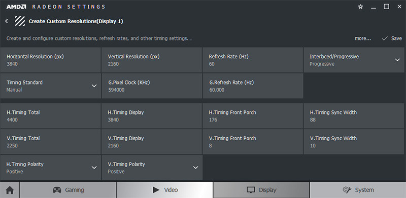The width and height of the screenshot is (406, 198).
Task: Edit the Horizontal Resolution field
Action: (x=50, y=60)
